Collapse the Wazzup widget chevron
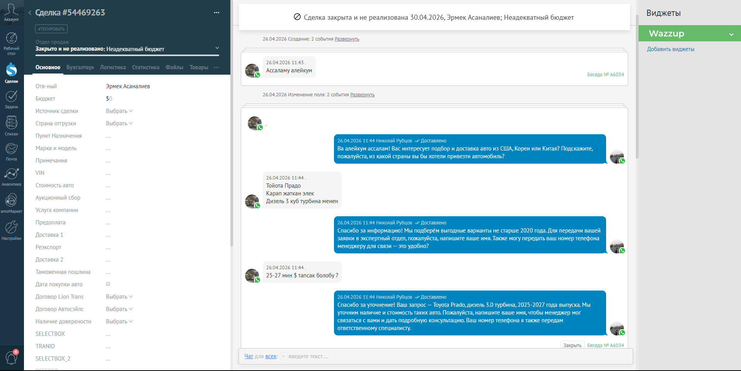Viewport: 741px width, 371px height. (x=731, y=34)
